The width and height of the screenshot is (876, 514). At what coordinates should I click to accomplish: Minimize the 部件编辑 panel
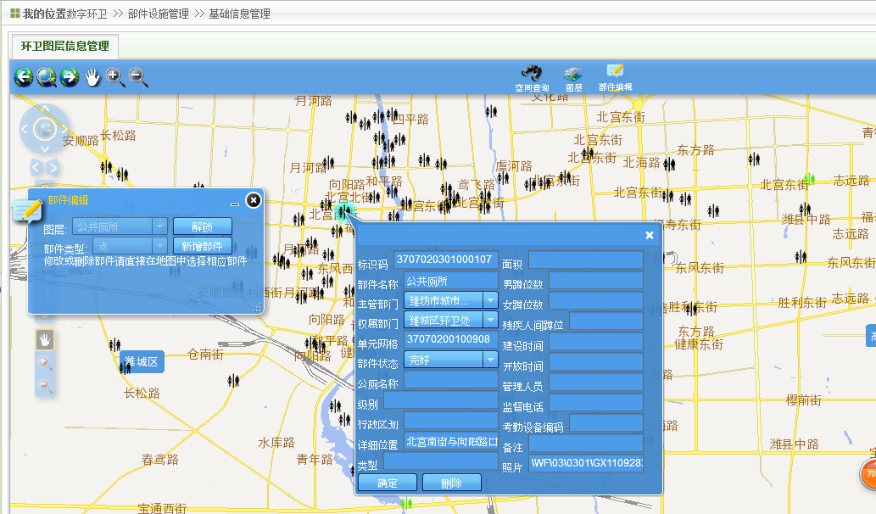coord(235,204)
